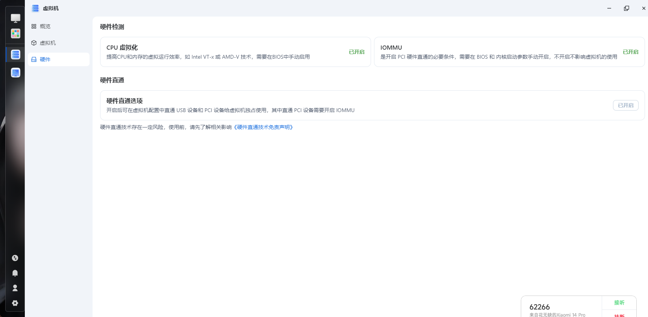Restore the window with the maximize button
Screen dimensions: 648x317
(x=627, y=8)
